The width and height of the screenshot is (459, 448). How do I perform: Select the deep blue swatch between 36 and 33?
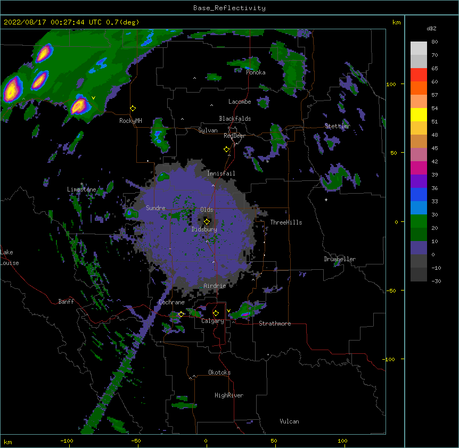(x=419, y=194)
